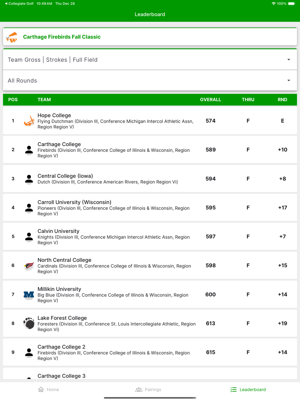The image size is (300, 401).
Task: Tap the Calvin University placeholder avatar
Action: (29, 237)
